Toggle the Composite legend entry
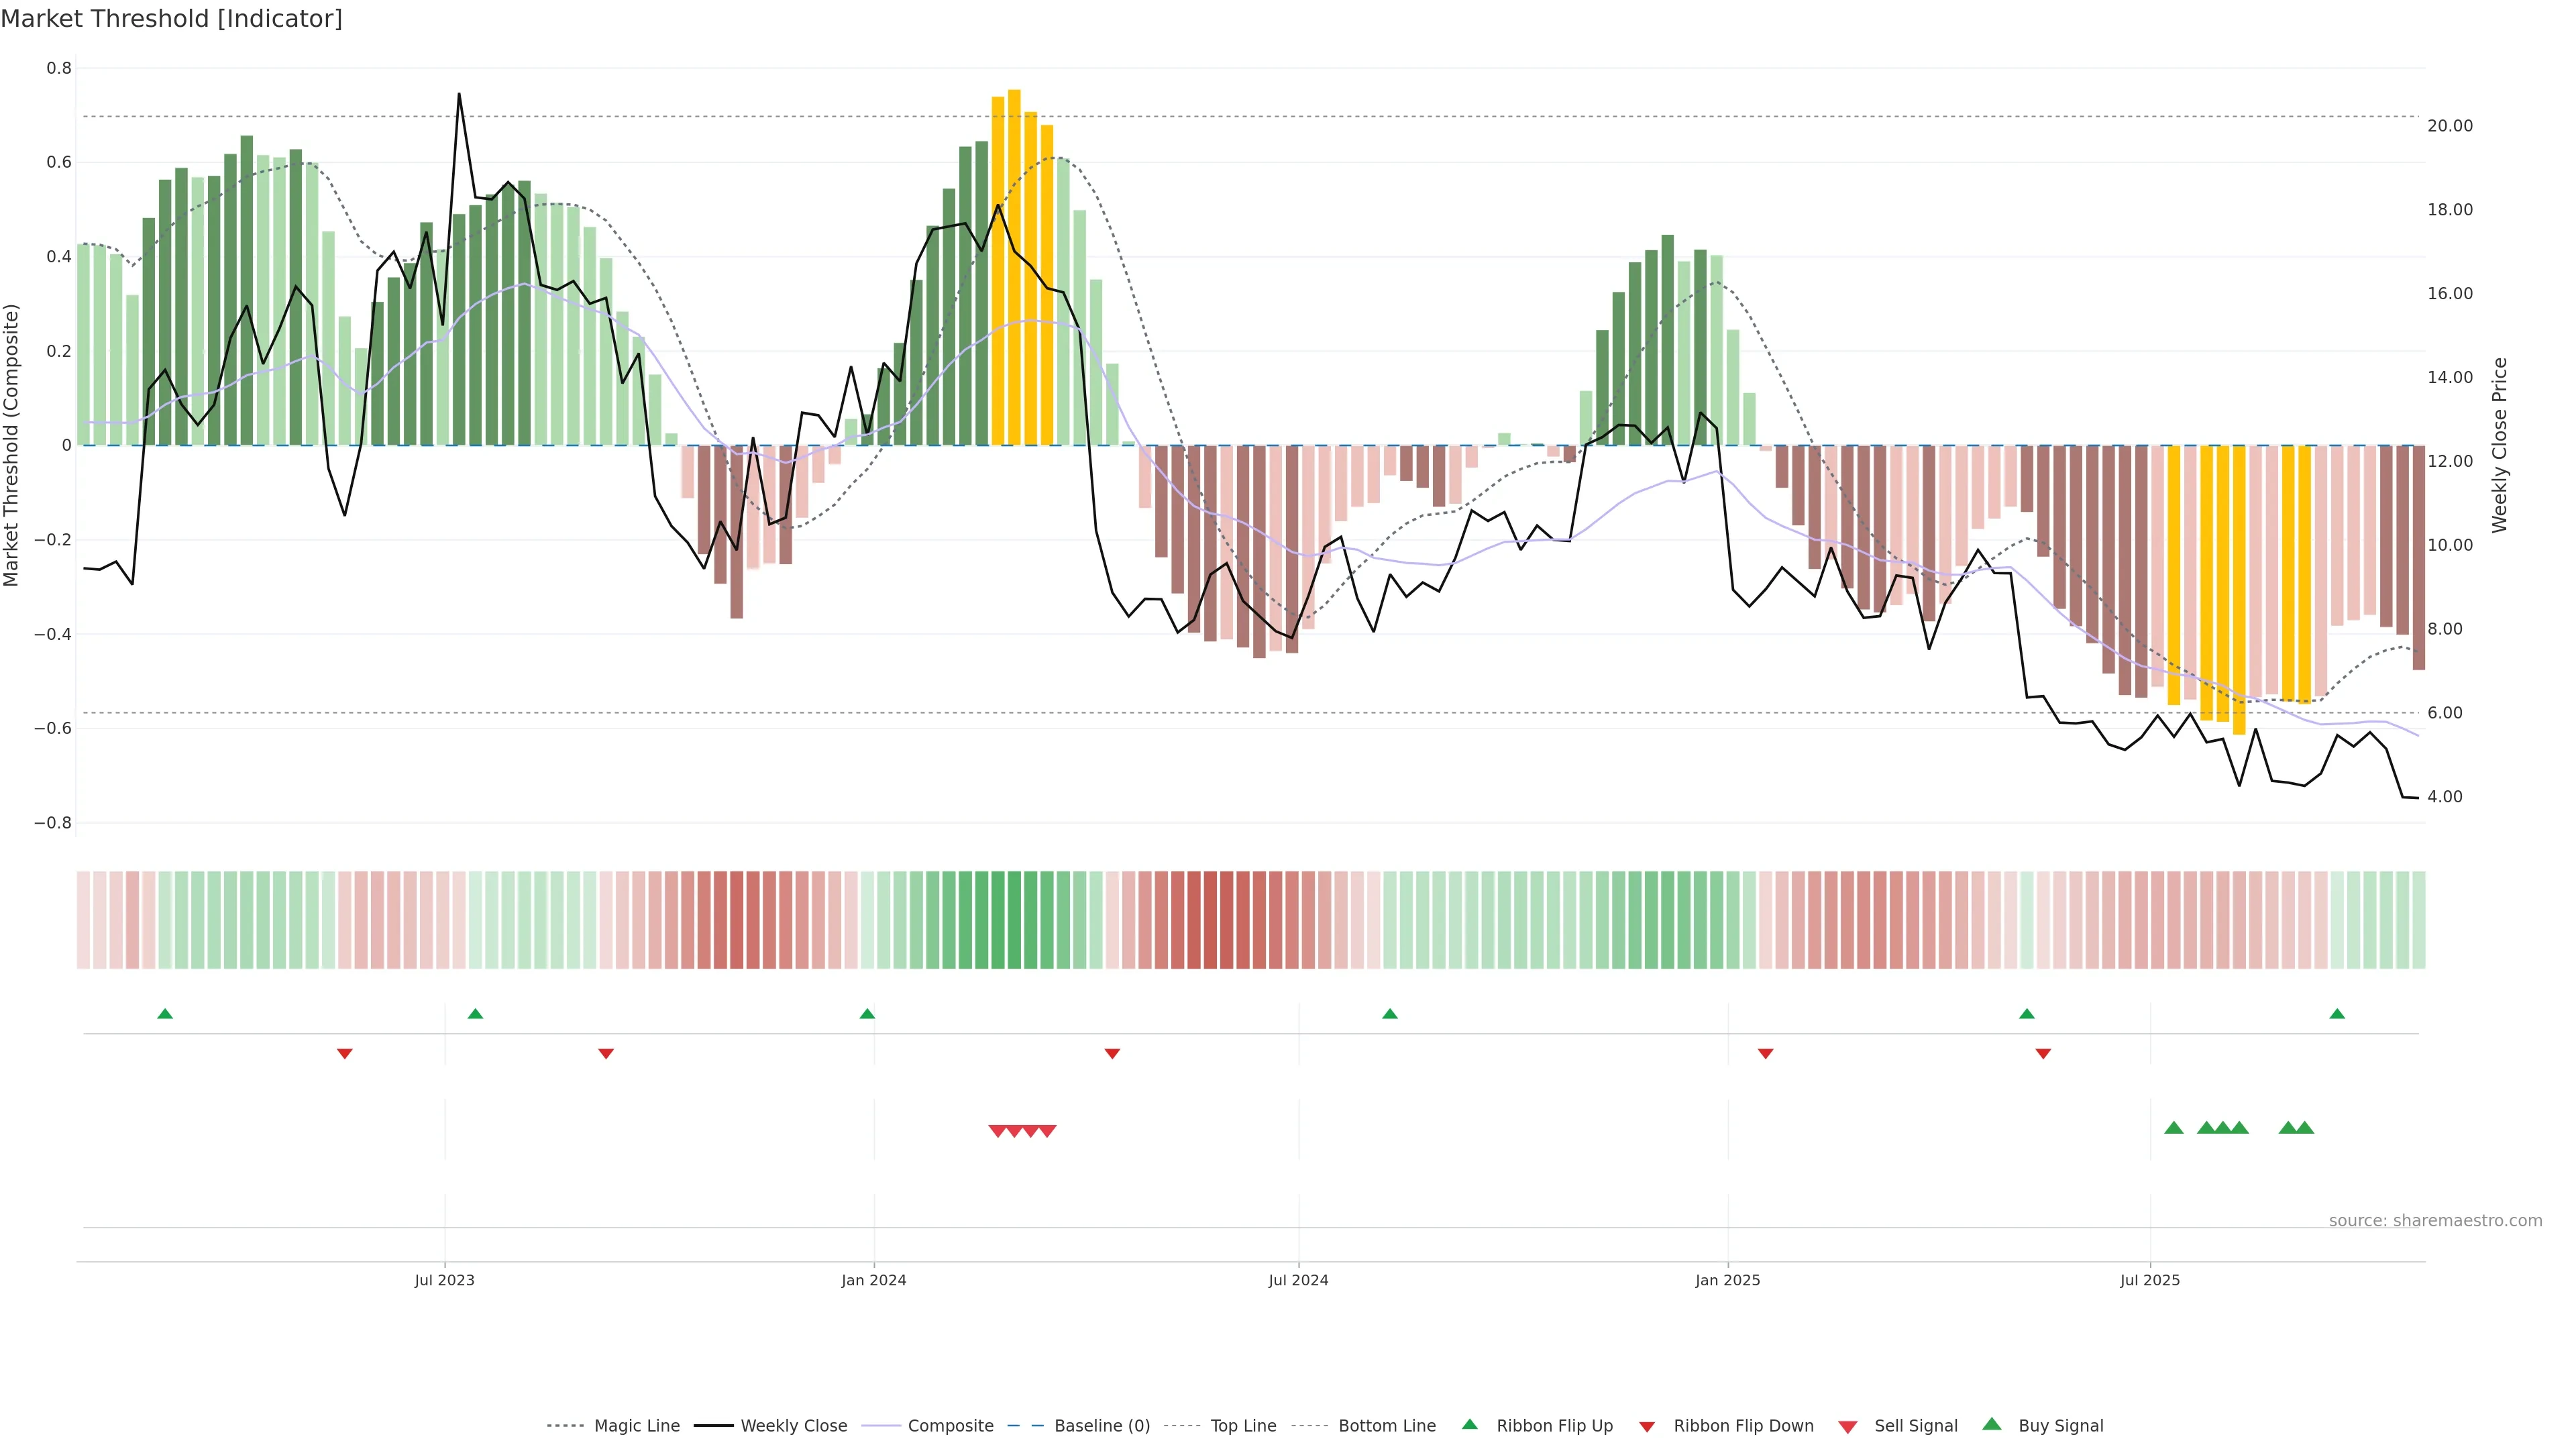 (x=950, y=1426)
